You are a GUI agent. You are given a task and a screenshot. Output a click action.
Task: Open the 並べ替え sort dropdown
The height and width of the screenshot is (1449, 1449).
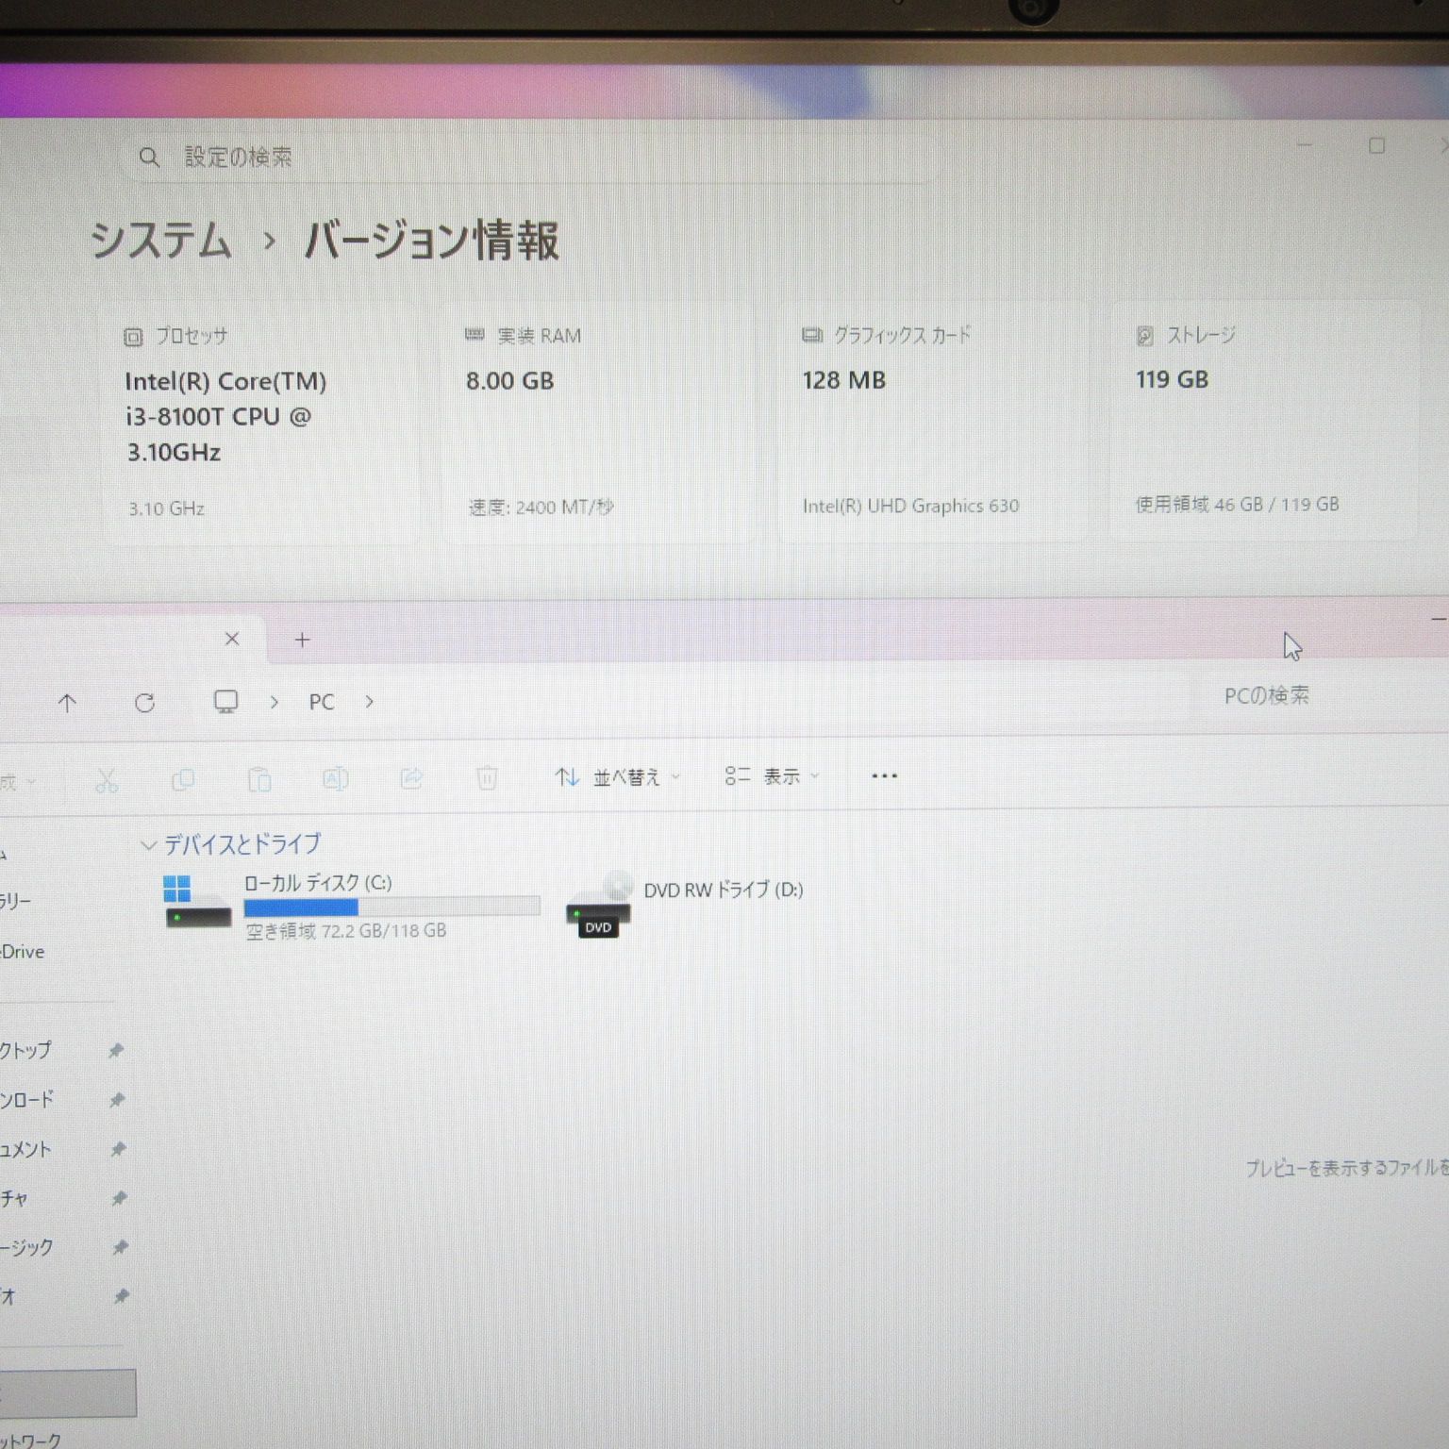[x=618, y=777]
